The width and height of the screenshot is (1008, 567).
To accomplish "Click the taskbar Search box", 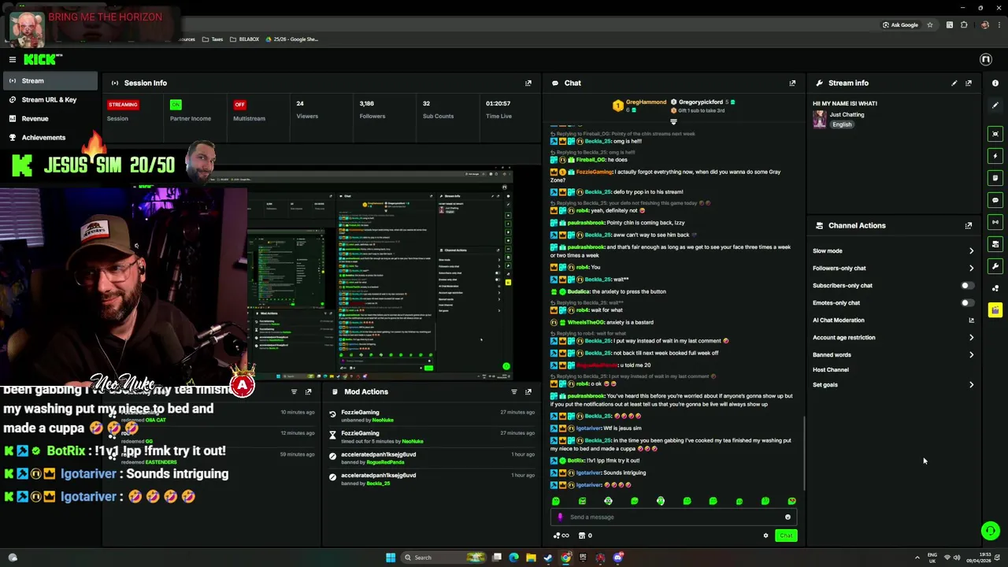I will pyautogui.click(x=445, y=558).
